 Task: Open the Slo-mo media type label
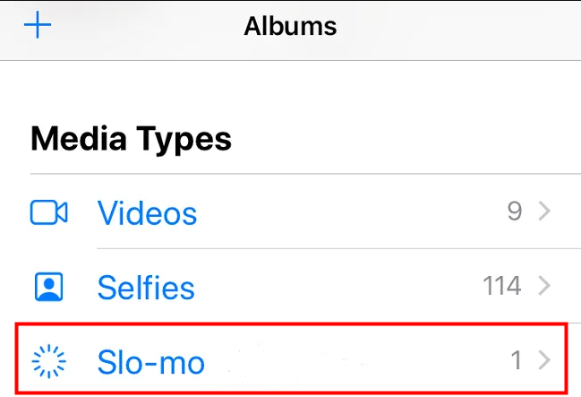[x=150, y=362]
